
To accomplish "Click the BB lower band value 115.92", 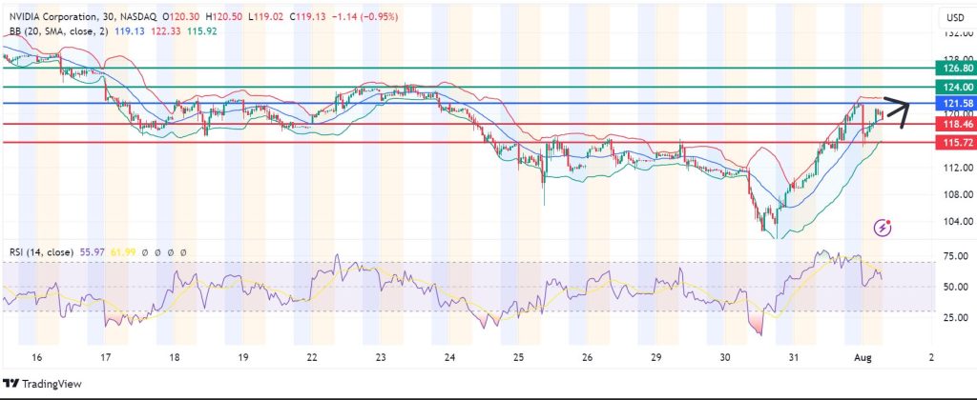I will [202, 30].
